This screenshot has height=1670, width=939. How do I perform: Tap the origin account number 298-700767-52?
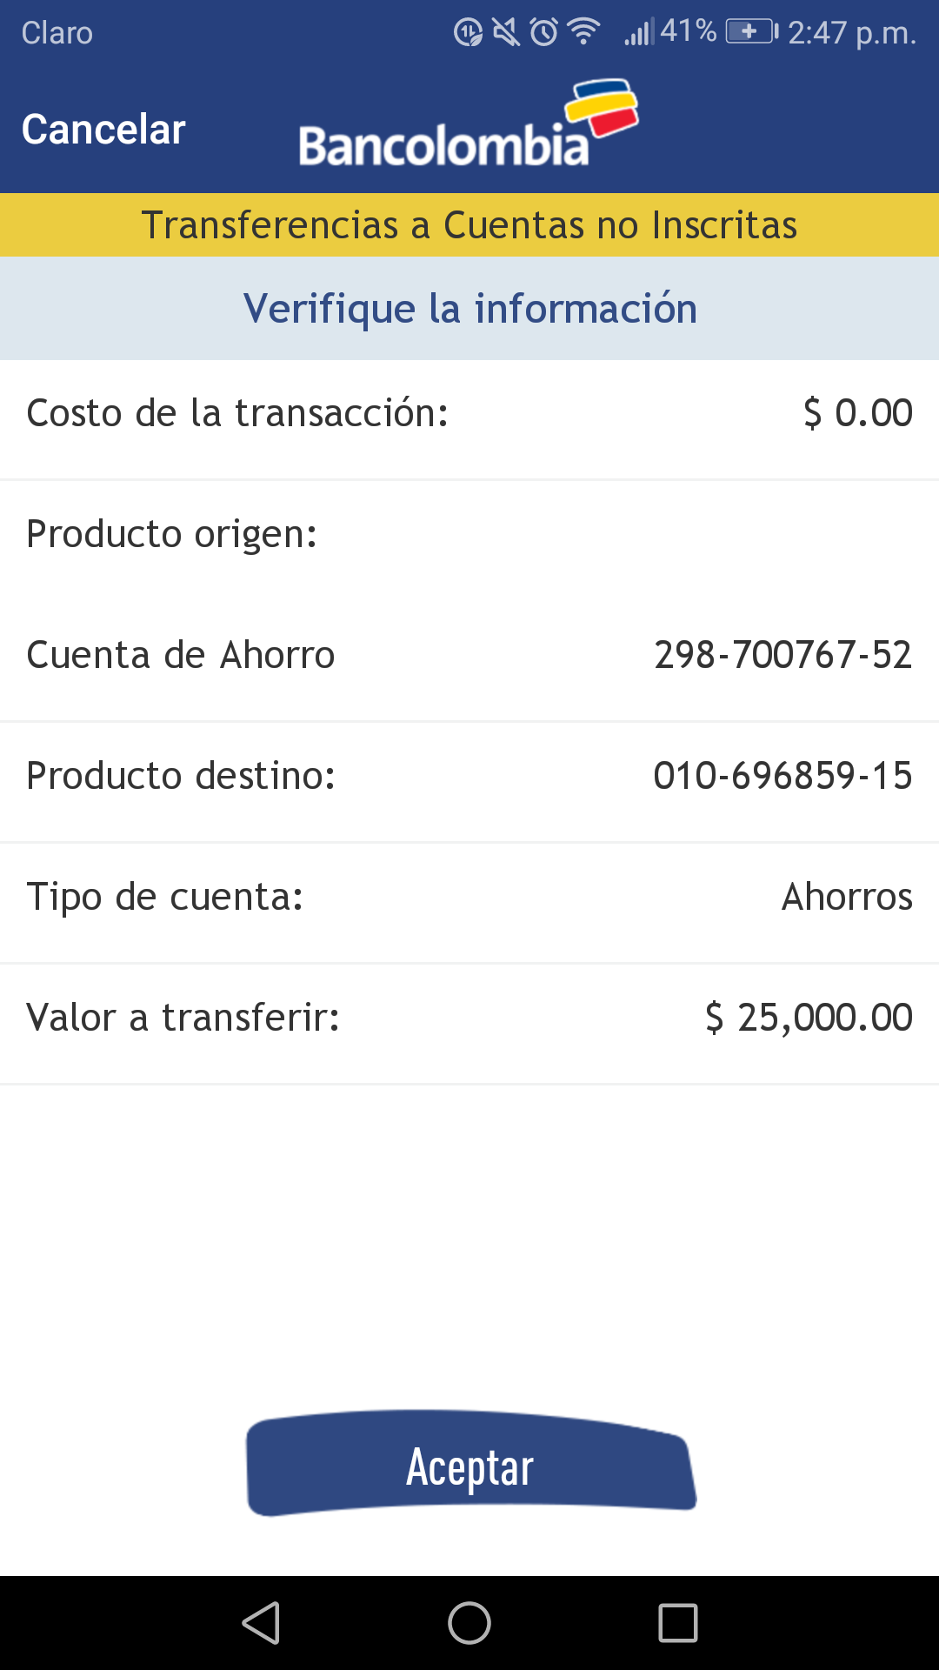[782, 655]
